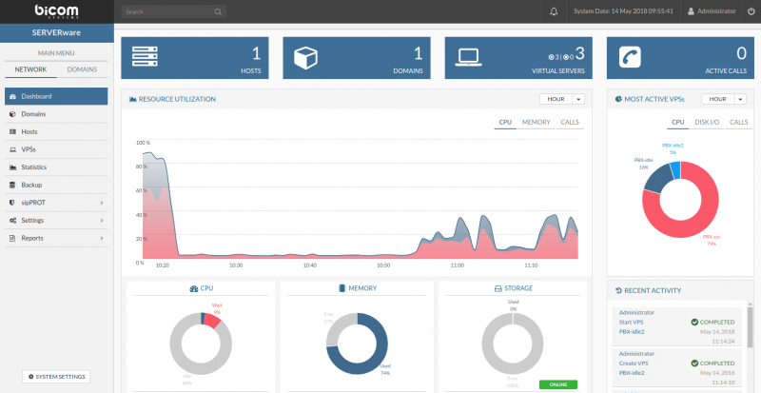
Task: Click the Statistics chart icon
Action: click(12, 167)
